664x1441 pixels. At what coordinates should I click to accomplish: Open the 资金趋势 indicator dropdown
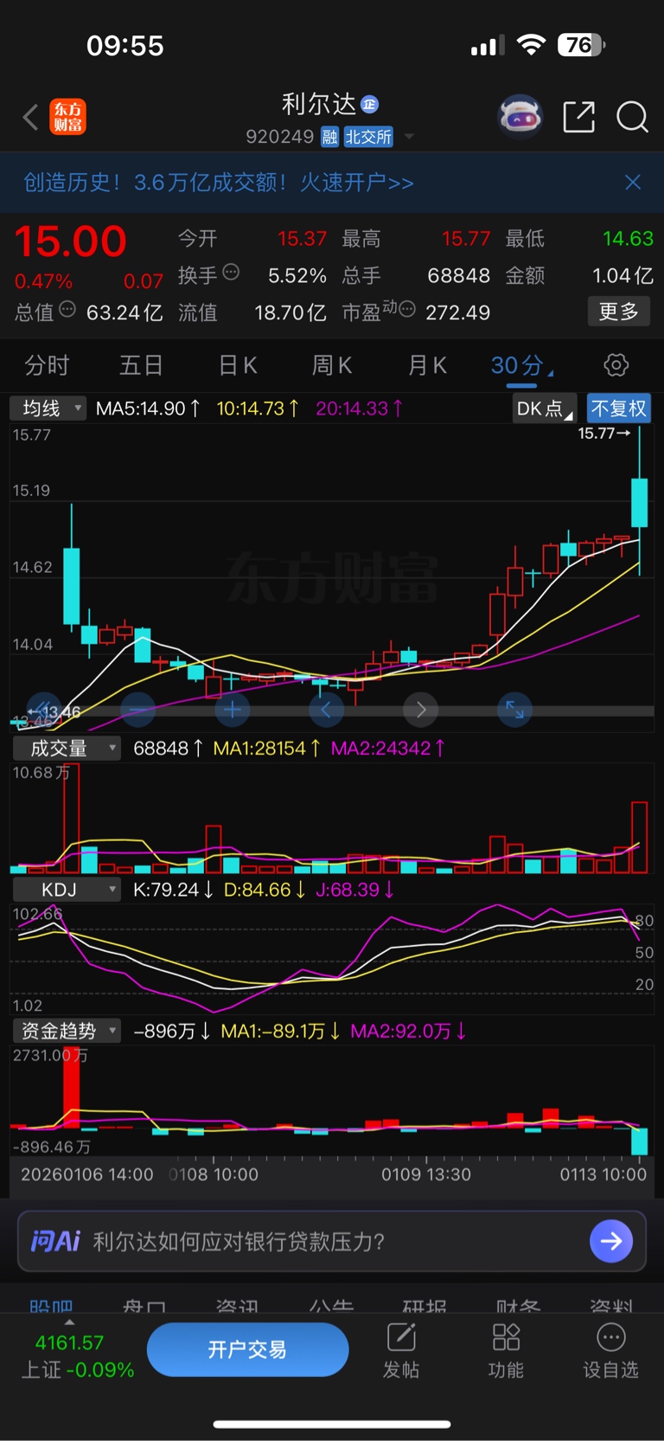pos(67,1031)
